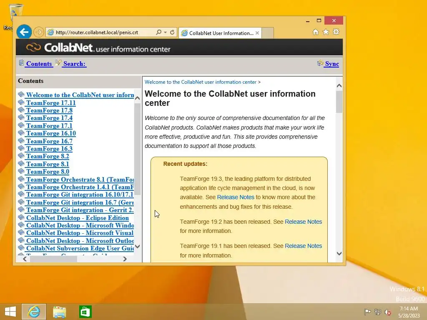Open TeamForge Git integration - Gerrit entry
Viewport: 427px width, 320px height.
coord(80,210)
